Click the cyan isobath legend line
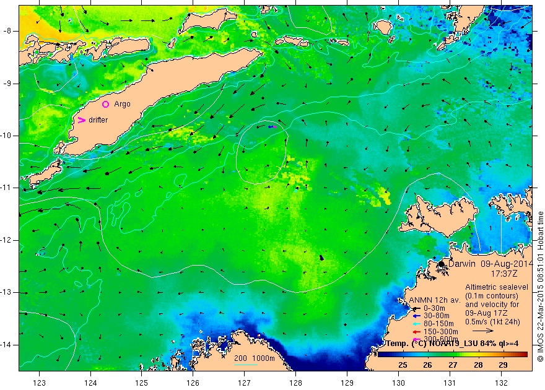 point(246,365)
